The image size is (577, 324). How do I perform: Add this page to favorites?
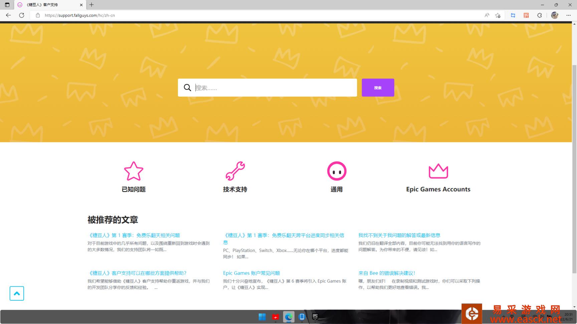click(498, 15)
